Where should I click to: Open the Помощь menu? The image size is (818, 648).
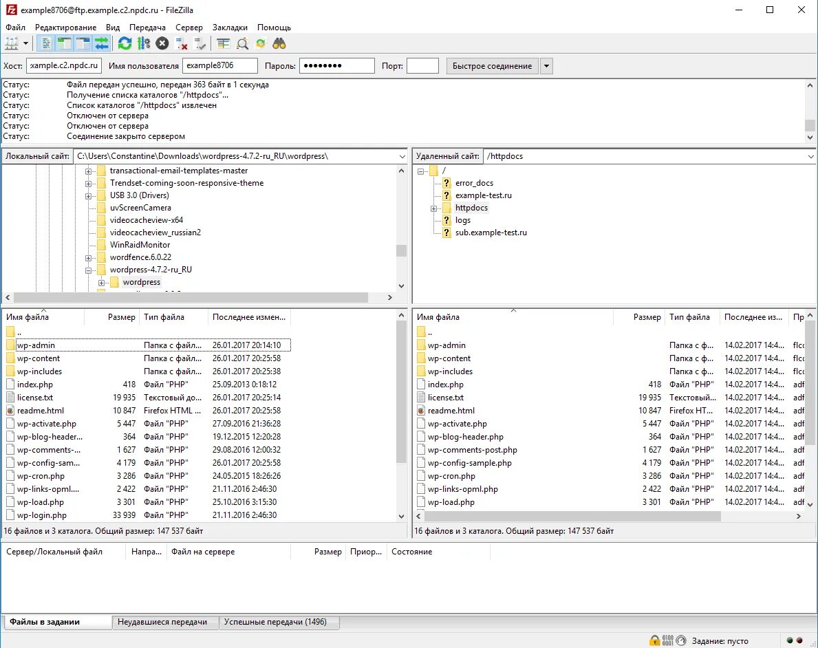274,27
